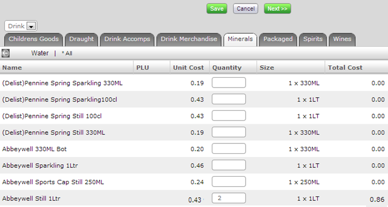Open the Spirits tab
The width and height of the screenshot is (388, 207).
point(313,39)
